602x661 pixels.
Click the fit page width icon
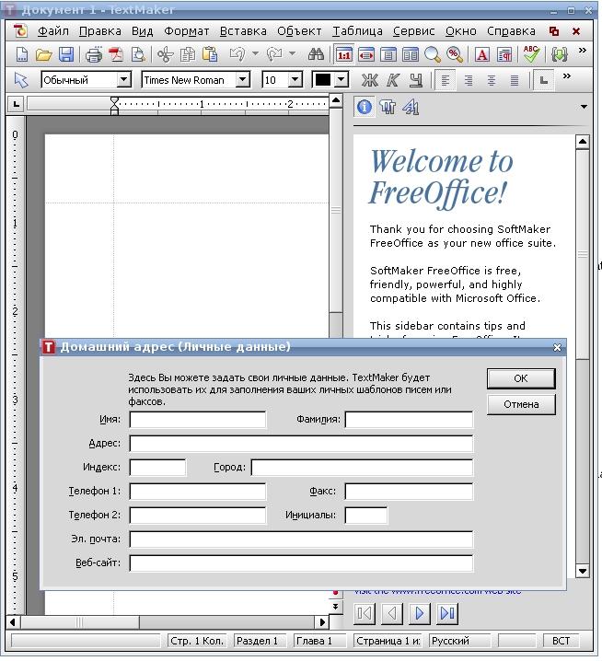pyautogui.click(x=366, y=55)
